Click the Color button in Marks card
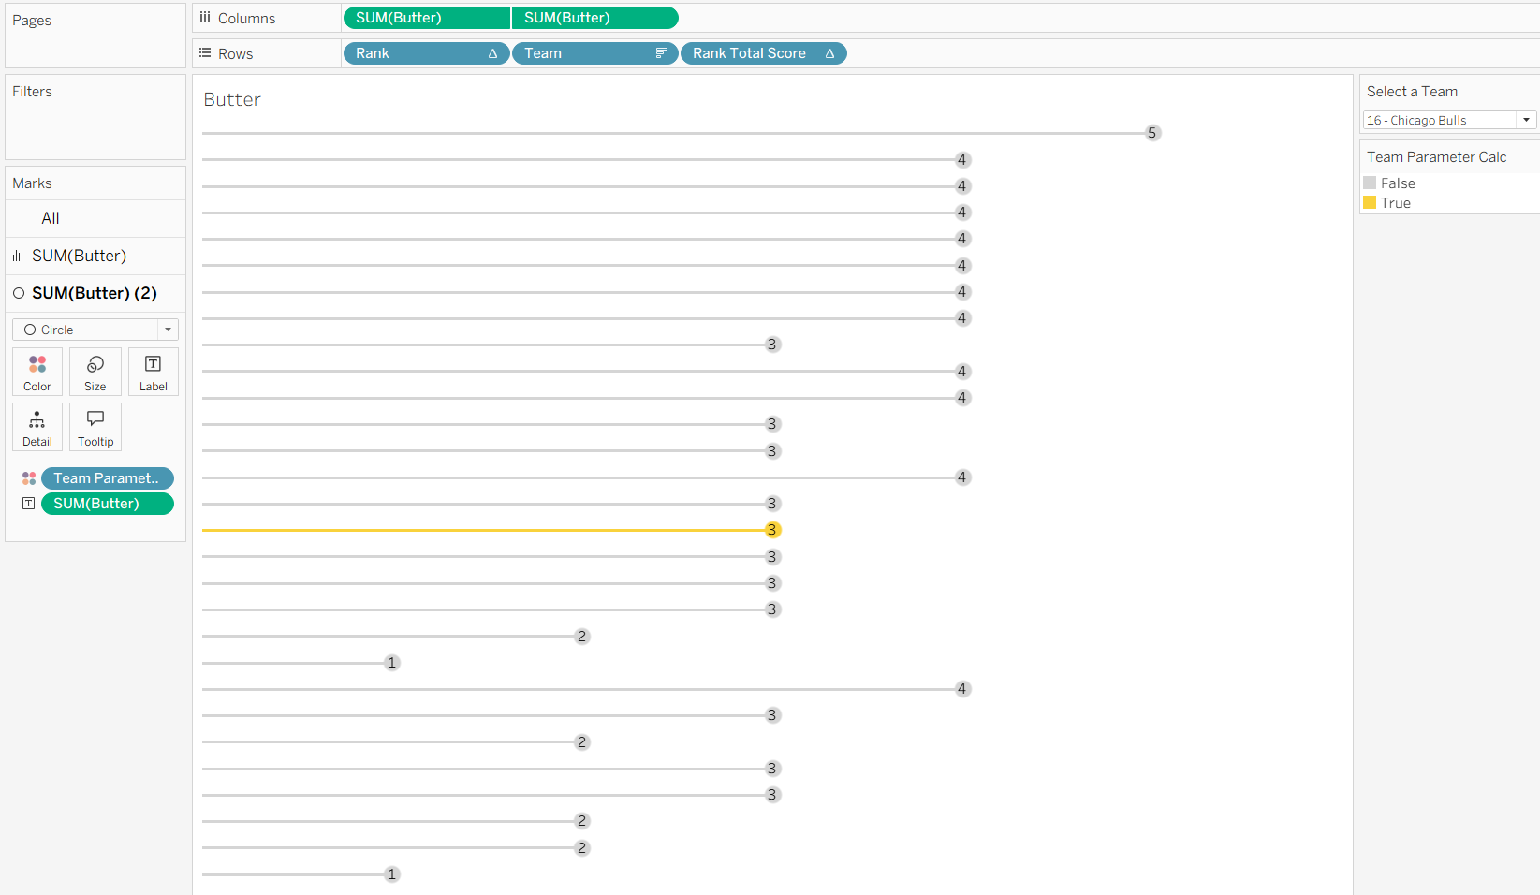Screen dimensions: 1540x895 pyautogui.click(x=37, y=372)
